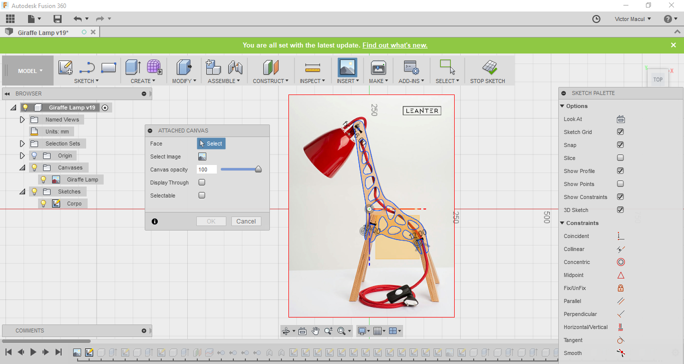Click Cancel in the Attached Canvas dialog
The height and width of the screenshot is (364, 684).
pos(246,221)
